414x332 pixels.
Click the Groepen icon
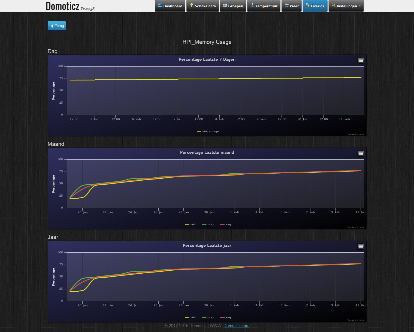[x=225, y=6]
